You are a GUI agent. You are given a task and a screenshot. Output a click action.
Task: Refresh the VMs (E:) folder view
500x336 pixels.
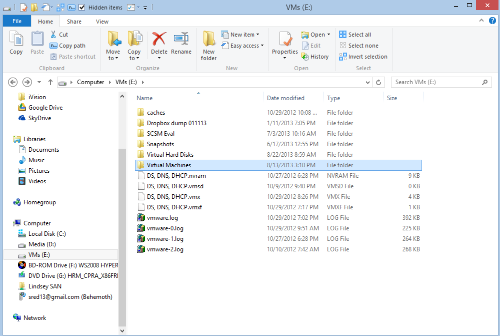click(x=378, y=82)
